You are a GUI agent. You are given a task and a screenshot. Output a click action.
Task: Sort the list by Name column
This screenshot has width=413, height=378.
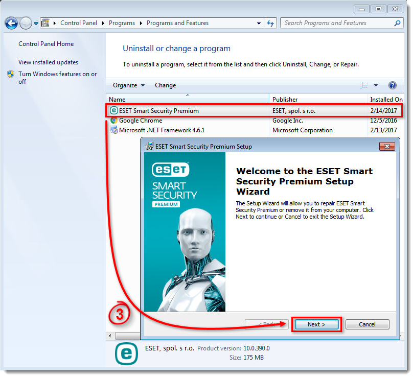188,99
